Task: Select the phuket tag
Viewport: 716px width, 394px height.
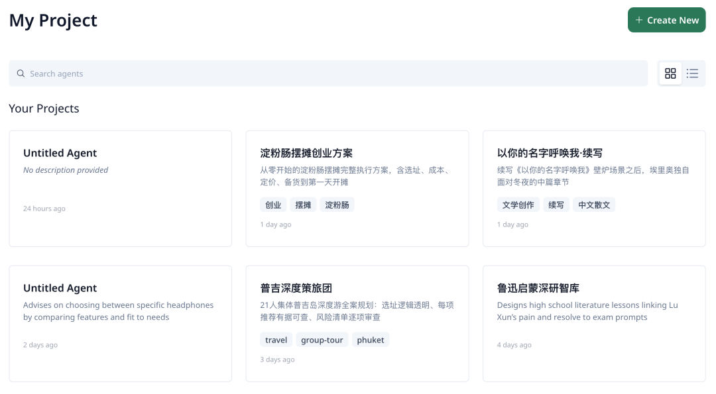Action: point(371,340)
